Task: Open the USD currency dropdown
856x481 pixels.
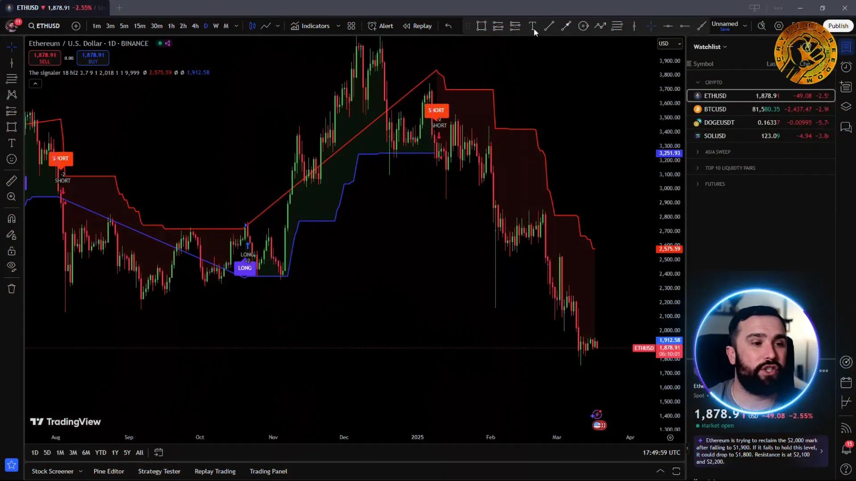Action: click(670, 44)
